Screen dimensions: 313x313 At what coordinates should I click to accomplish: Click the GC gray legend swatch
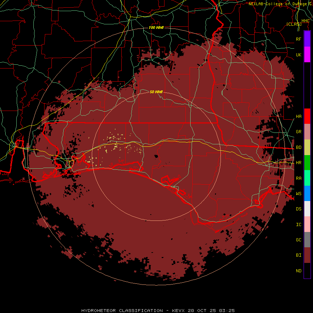coord(307,240)
